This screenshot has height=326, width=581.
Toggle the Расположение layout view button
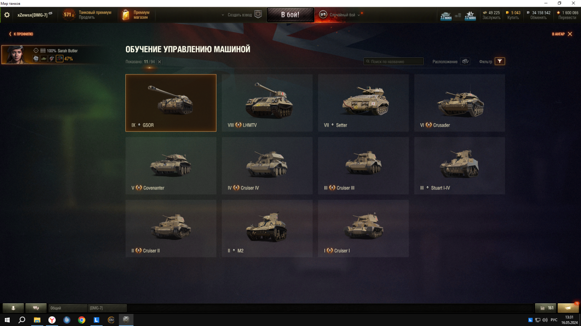(465, 61)
